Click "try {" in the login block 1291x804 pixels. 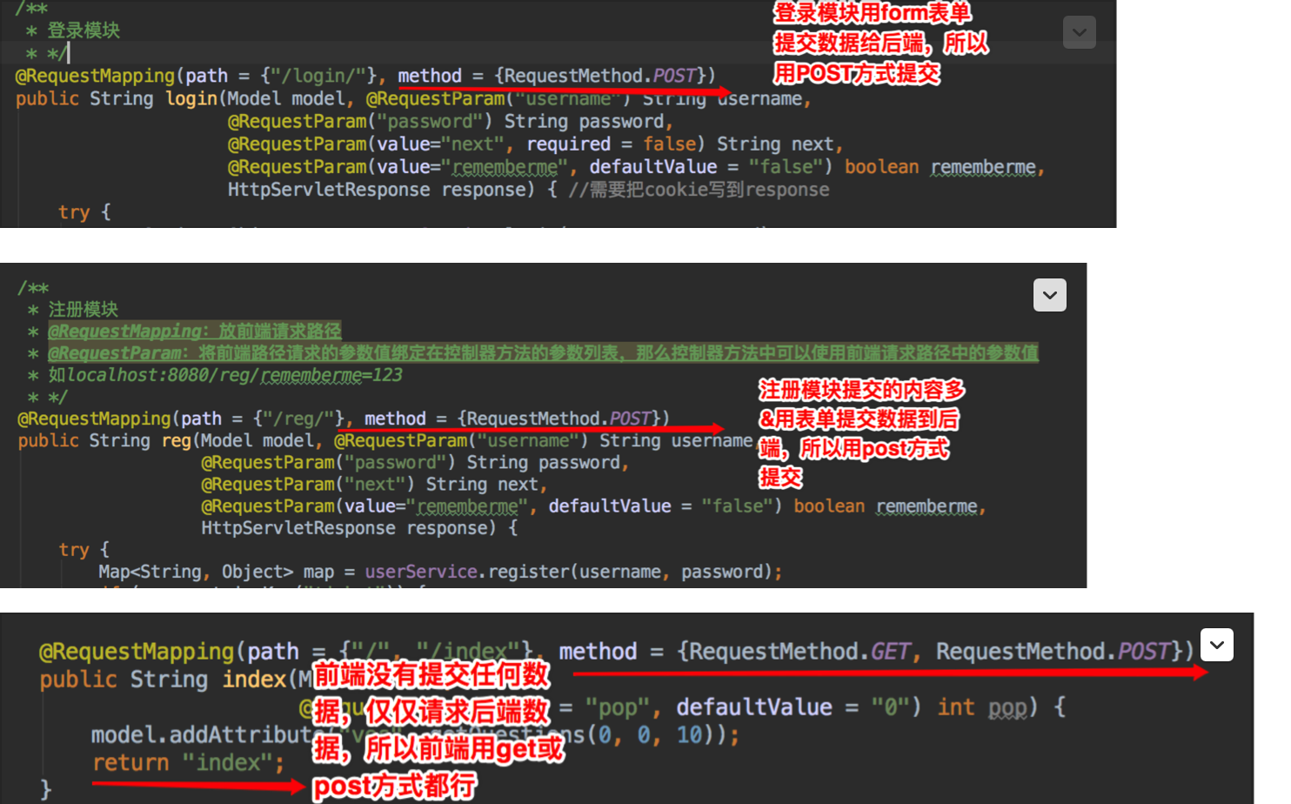[84, 211]
